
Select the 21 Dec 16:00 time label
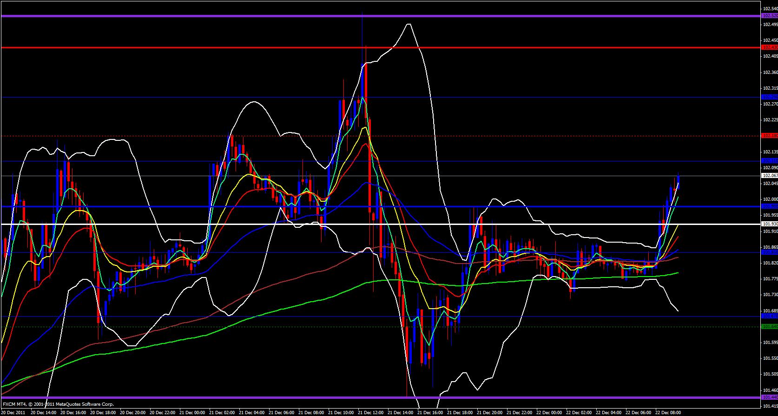tap(430, 413)
